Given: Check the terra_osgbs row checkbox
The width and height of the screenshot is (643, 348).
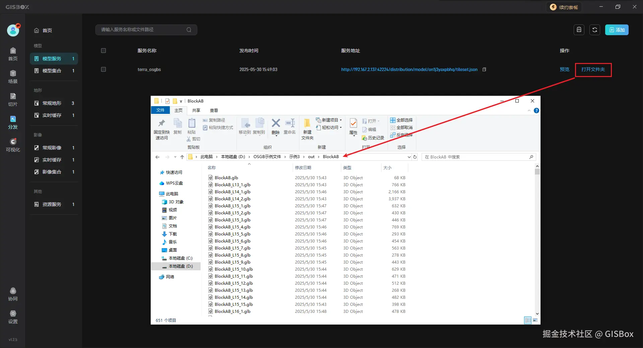Looking at the screenshot, I should pyautogui.click(x=103, y=69).
